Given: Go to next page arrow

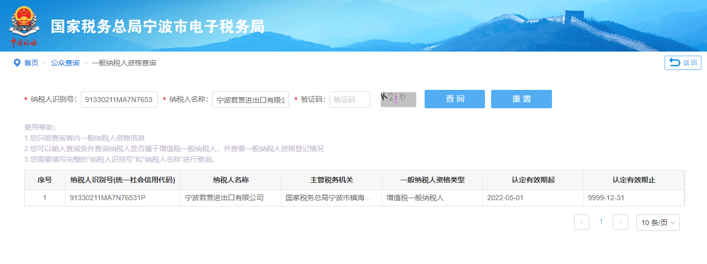Looking at the screenshot, I should point(620,222).
